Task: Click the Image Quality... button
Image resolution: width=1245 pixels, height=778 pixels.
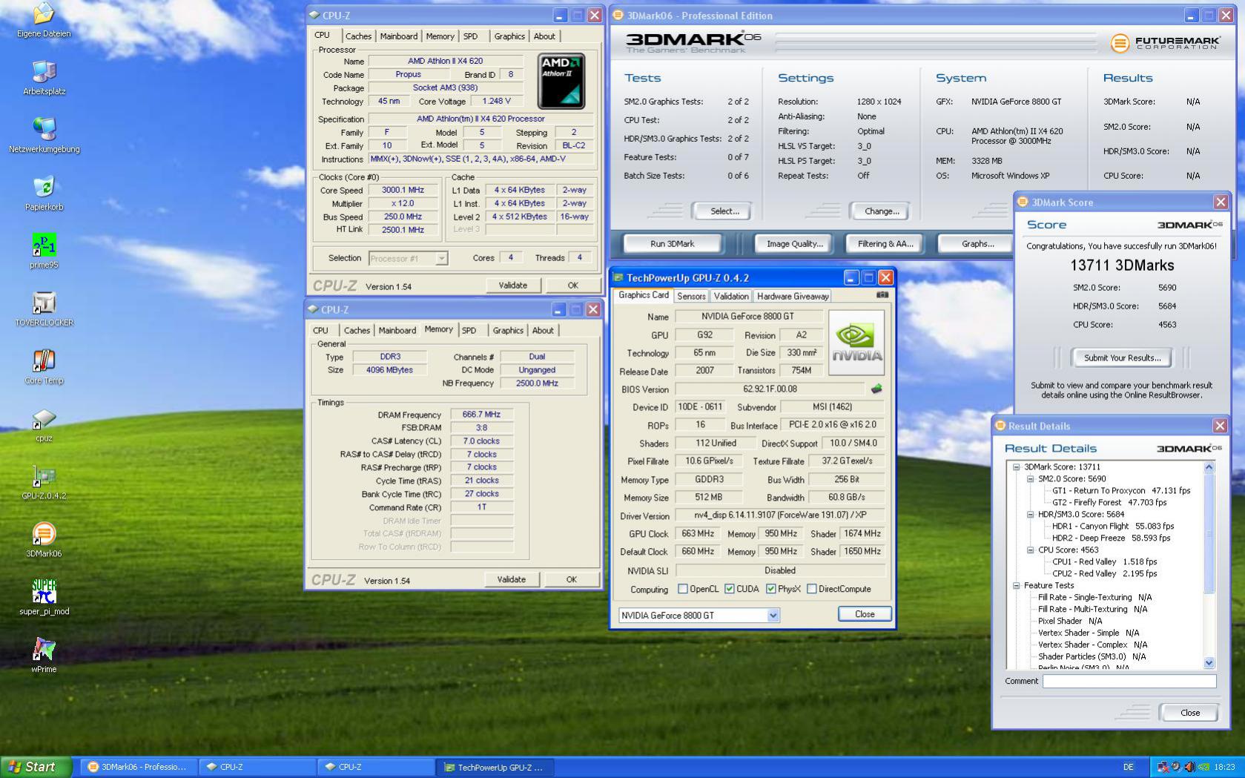Action: (x=795, y=244)
